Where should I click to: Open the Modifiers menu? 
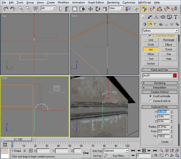tap(63, 2)
